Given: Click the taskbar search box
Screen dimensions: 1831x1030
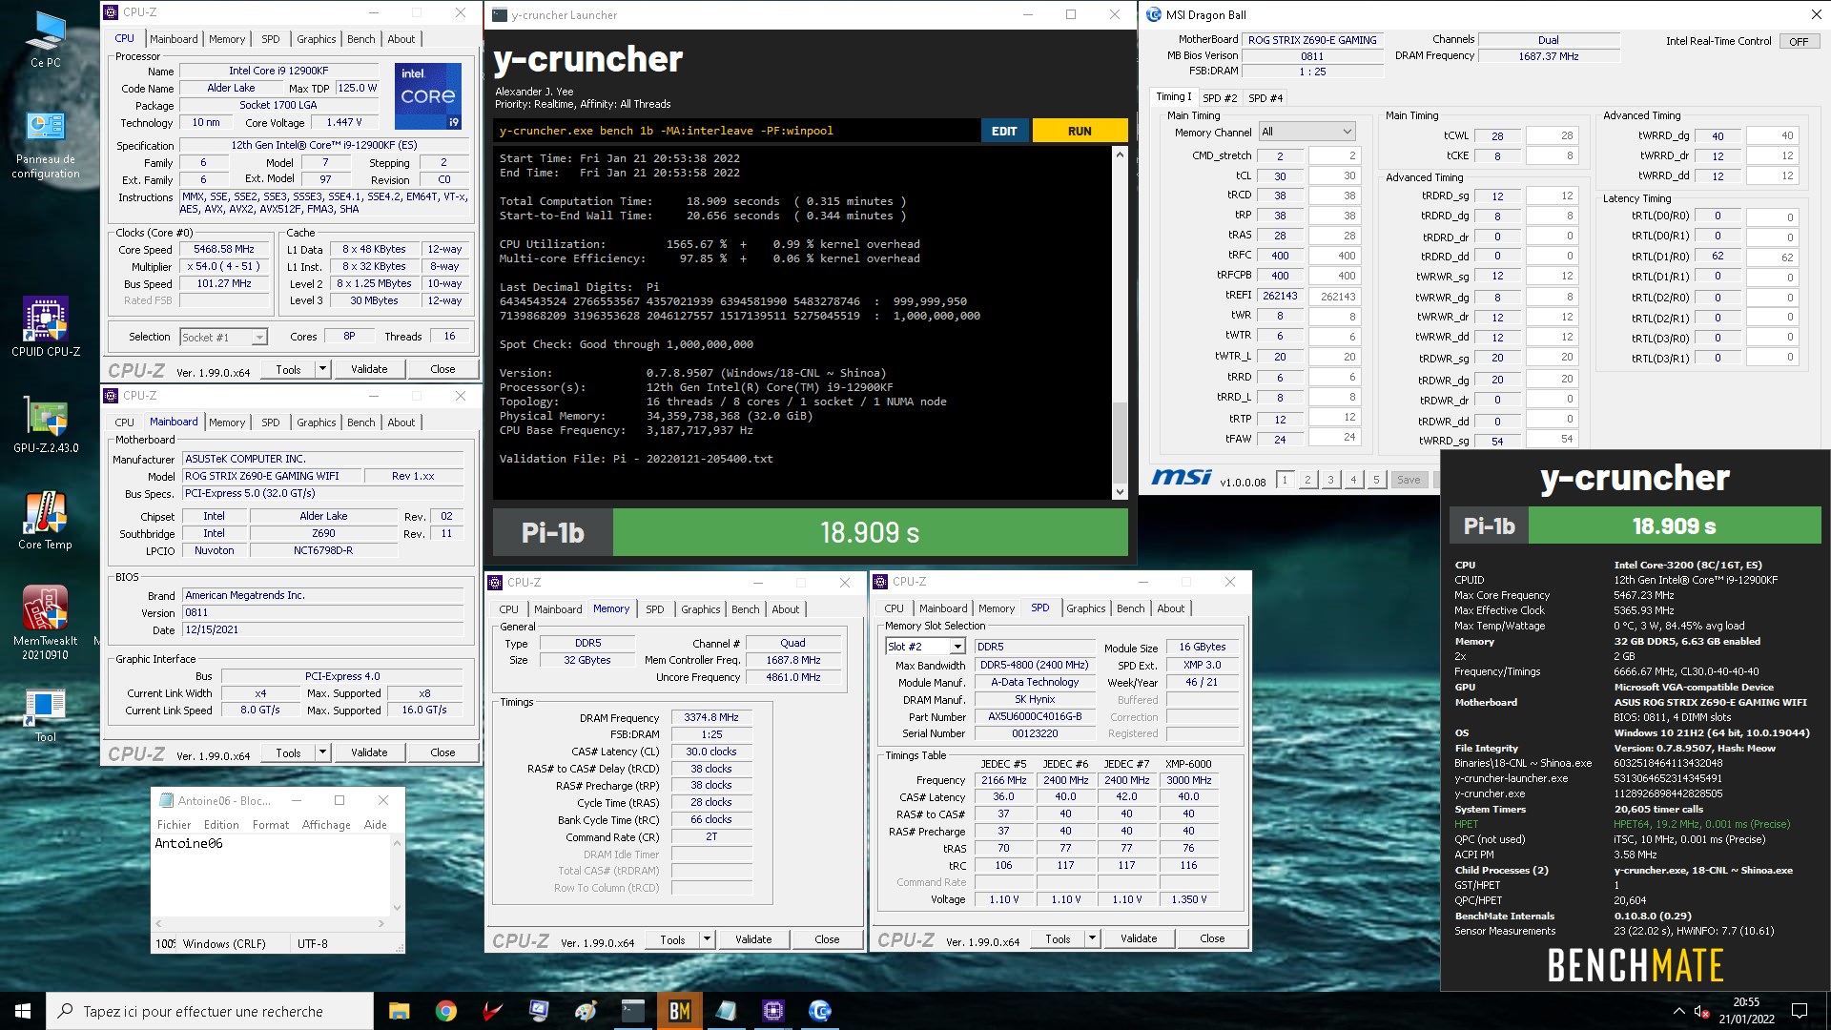Looking at the screenshot, I should pos(210,1011).
